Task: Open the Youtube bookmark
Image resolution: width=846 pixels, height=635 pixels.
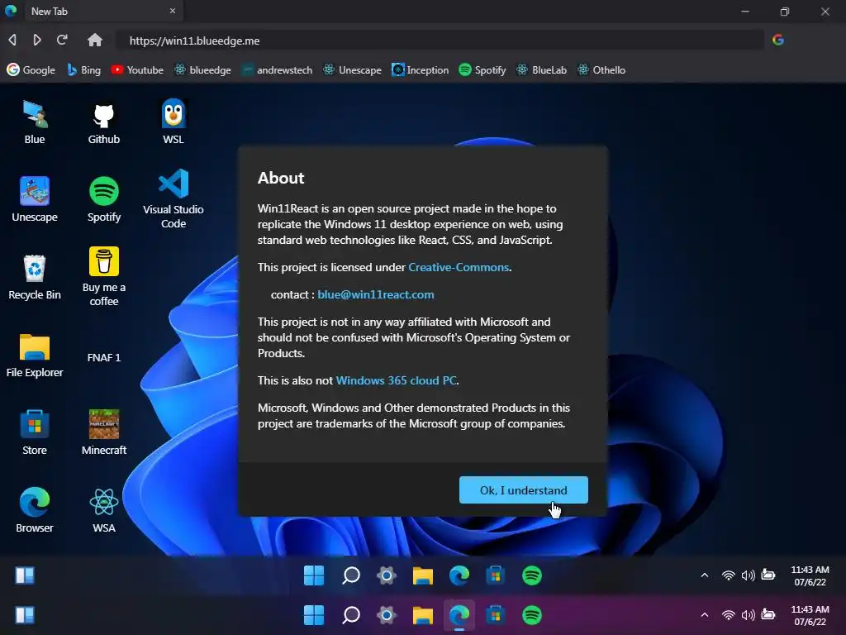Action: coord(137,70)
